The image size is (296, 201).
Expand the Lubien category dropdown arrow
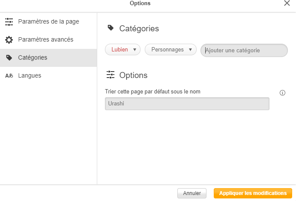click(135, 50)
